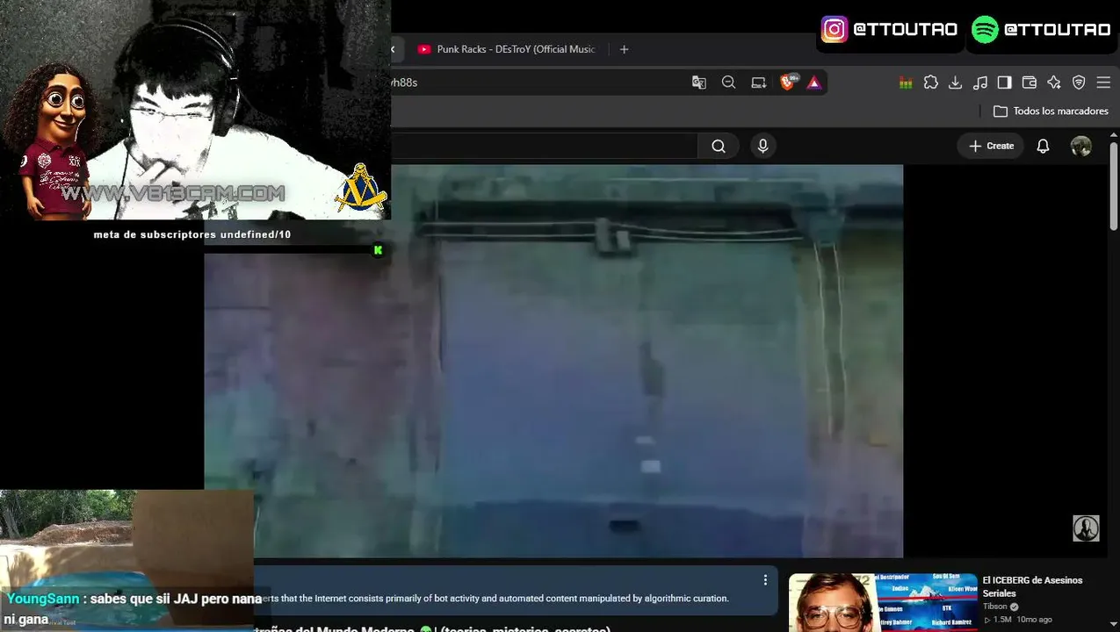Viewport: 1120px width, 632px height.
Task: Toggle the sidebar panel icon
Action: point(1005,83)
